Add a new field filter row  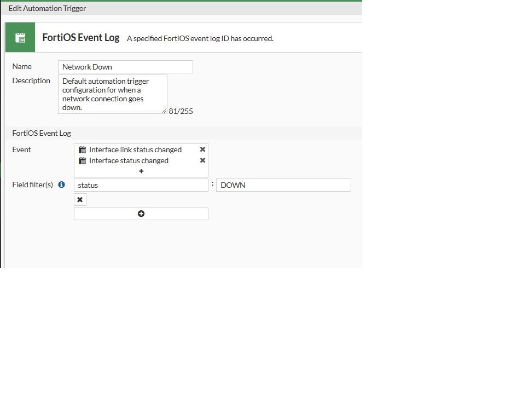point(141,214)
